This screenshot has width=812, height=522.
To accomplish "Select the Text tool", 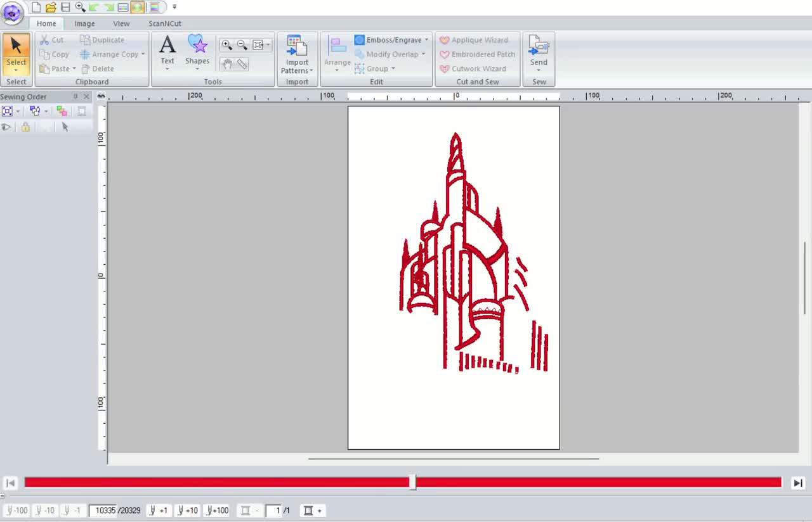I will click(x=167, y=49).
